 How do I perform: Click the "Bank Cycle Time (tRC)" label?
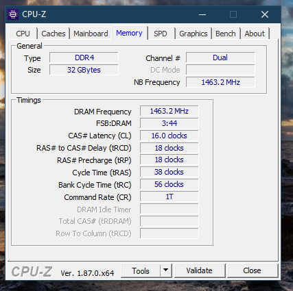click(x=95, y=185)
